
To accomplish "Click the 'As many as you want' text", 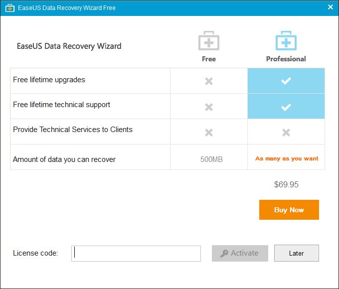I will [x=287, y=158].
